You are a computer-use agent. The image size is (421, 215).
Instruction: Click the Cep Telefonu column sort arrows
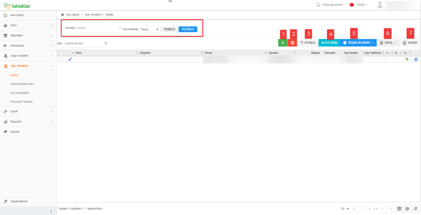[383, 53]
